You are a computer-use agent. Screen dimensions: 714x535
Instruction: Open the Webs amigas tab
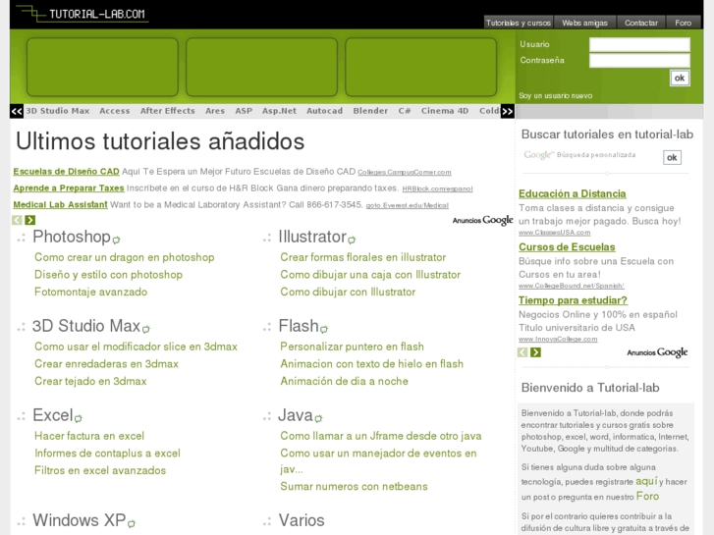(584, 23)
